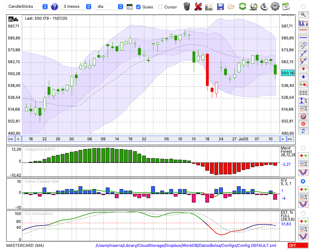Open the blue question mark help
The image size is (313, 250).
(x=54, y=7)
